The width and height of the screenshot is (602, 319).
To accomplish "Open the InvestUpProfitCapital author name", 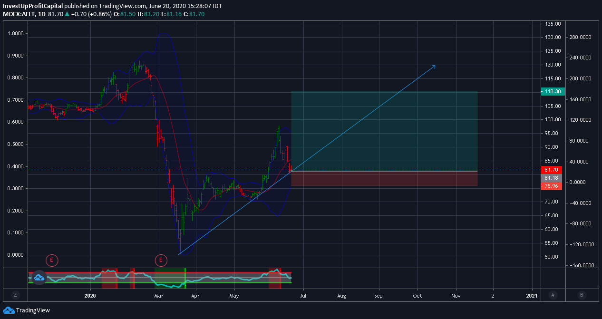I will (x=33, y=6).
